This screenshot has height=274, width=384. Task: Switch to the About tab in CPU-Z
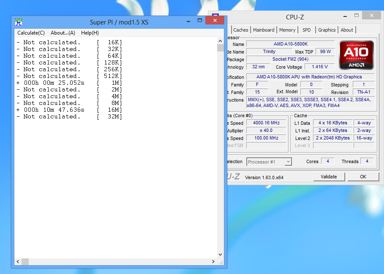(x=347, y=30)
